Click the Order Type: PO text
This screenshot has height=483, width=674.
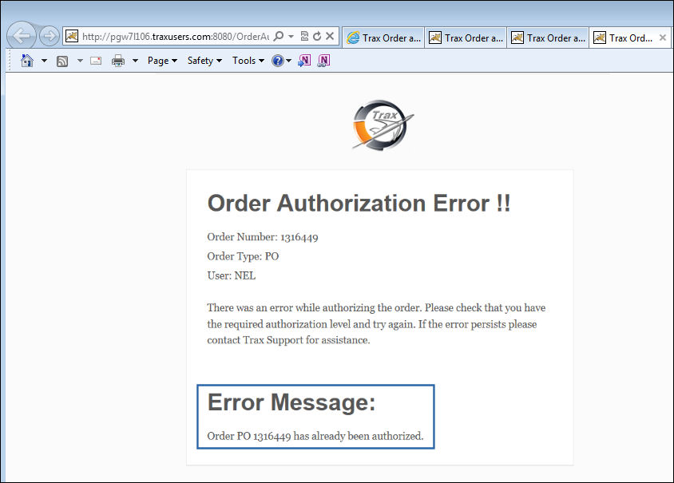(x=243, y=256)
